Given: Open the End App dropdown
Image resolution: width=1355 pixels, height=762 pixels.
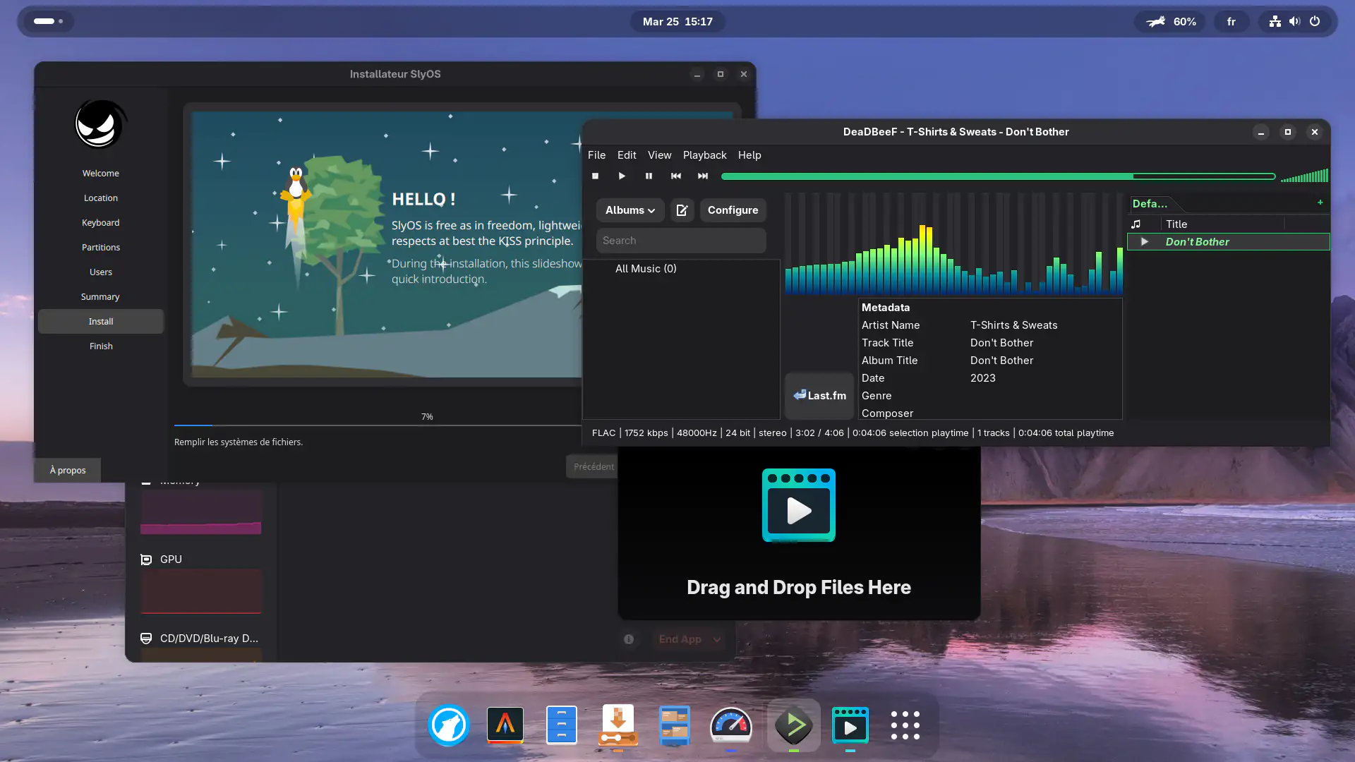Looking at the screenshot, I should point(688,639).
